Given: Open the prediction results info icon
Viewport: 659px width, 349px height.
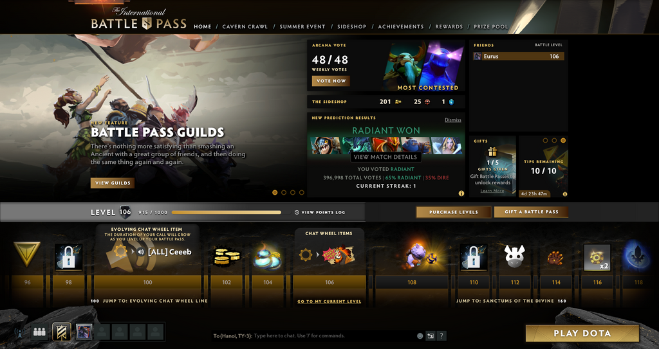Looking at the screenshot, I should [461, 193].
